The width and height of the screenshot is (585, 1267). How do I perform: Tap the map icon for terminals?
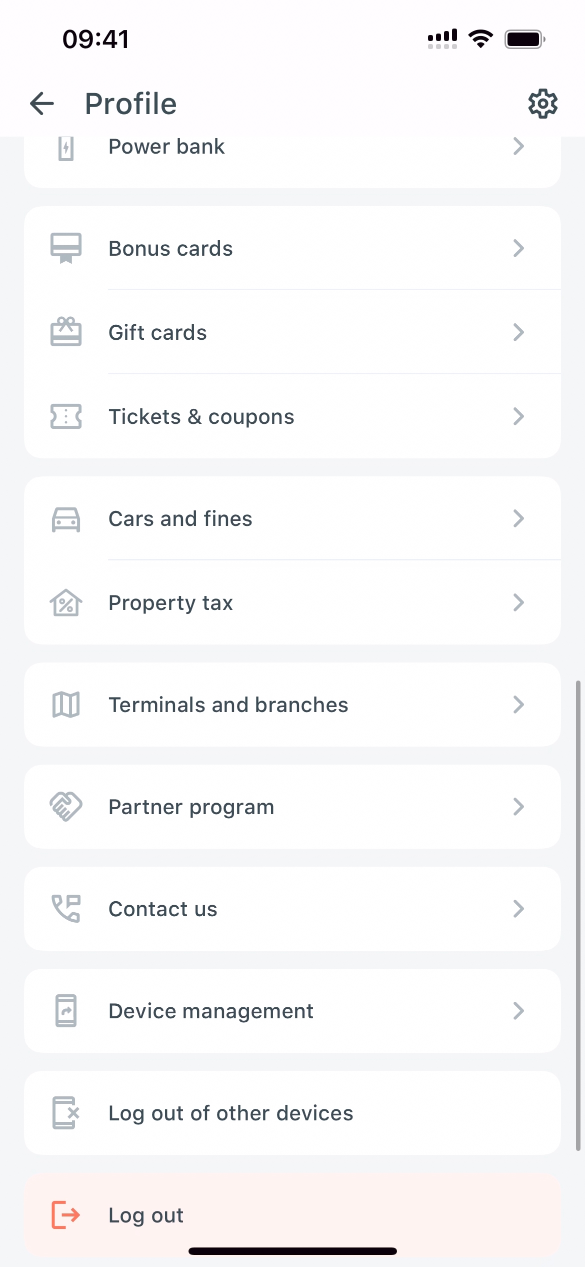(65, 705)
